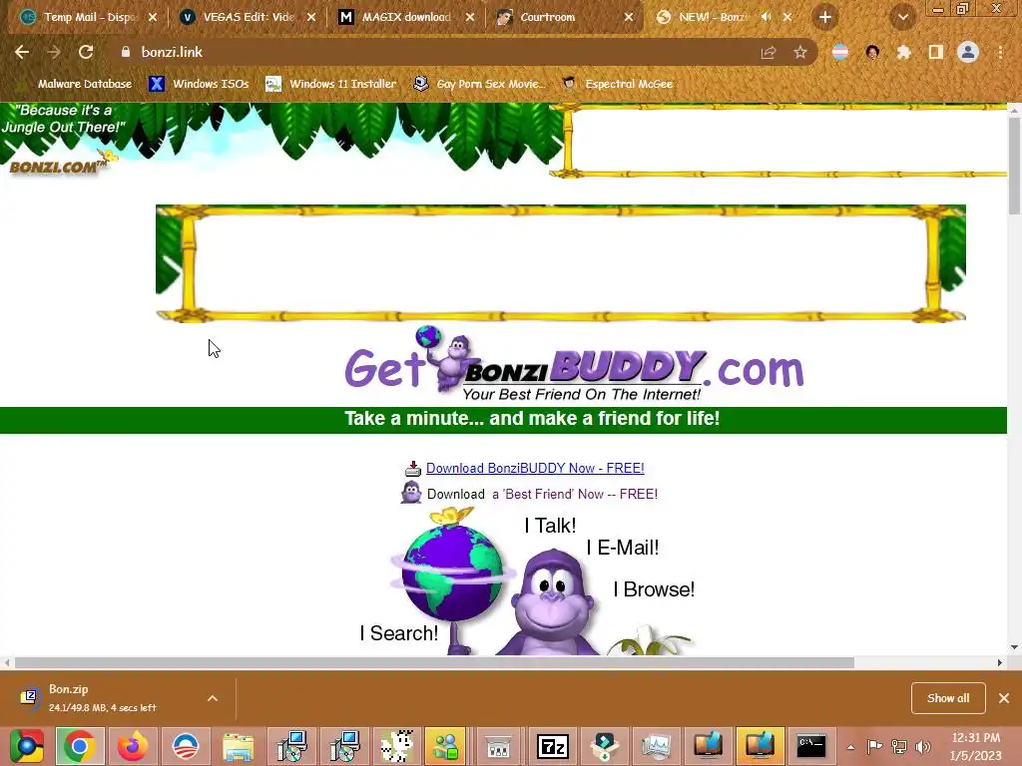Click the vertical scrollbar's down arrow
The width and height of the screenshot is (1022, 766).
[x=1014, y=647]
